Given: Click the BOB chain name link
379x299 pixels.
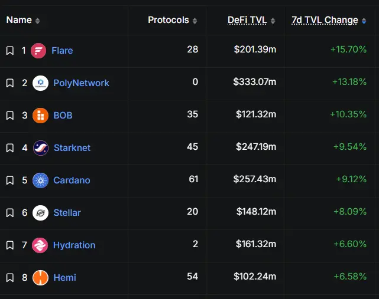Looking at the screenshot, I should 63,116.
